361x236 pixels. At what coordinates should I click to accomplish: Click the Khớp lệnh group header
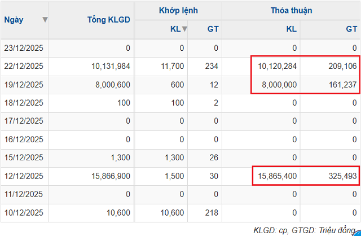click(178, 10)
